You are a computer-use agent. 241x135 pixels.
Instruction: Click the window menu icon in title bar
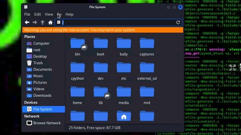point(26,7)
